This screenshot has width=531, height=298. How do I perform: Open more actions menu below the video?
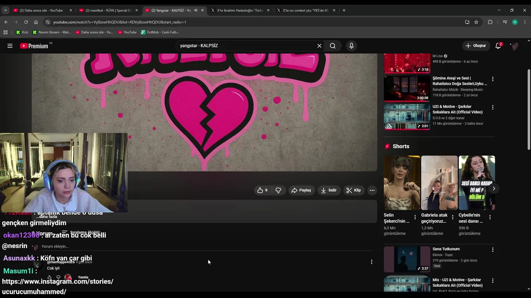click(372, 190)
